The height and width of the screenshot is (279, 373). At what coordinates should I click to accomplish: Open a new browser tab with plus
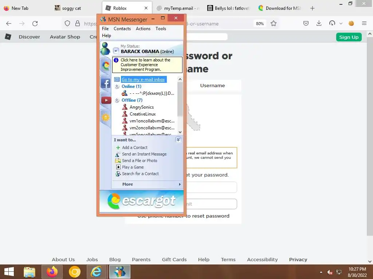(x=312, y=8)
